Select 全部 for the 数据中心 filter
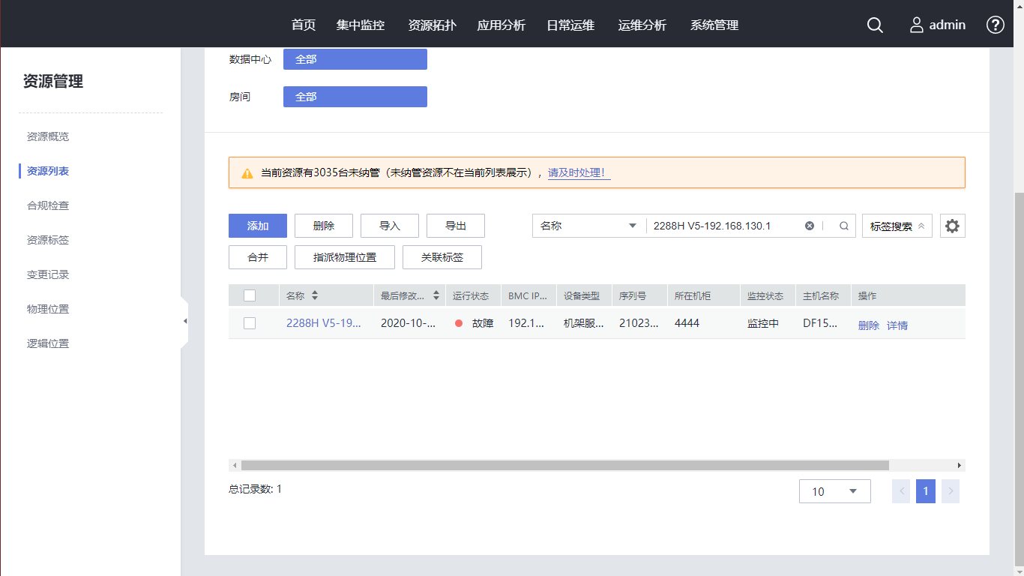 355,59
